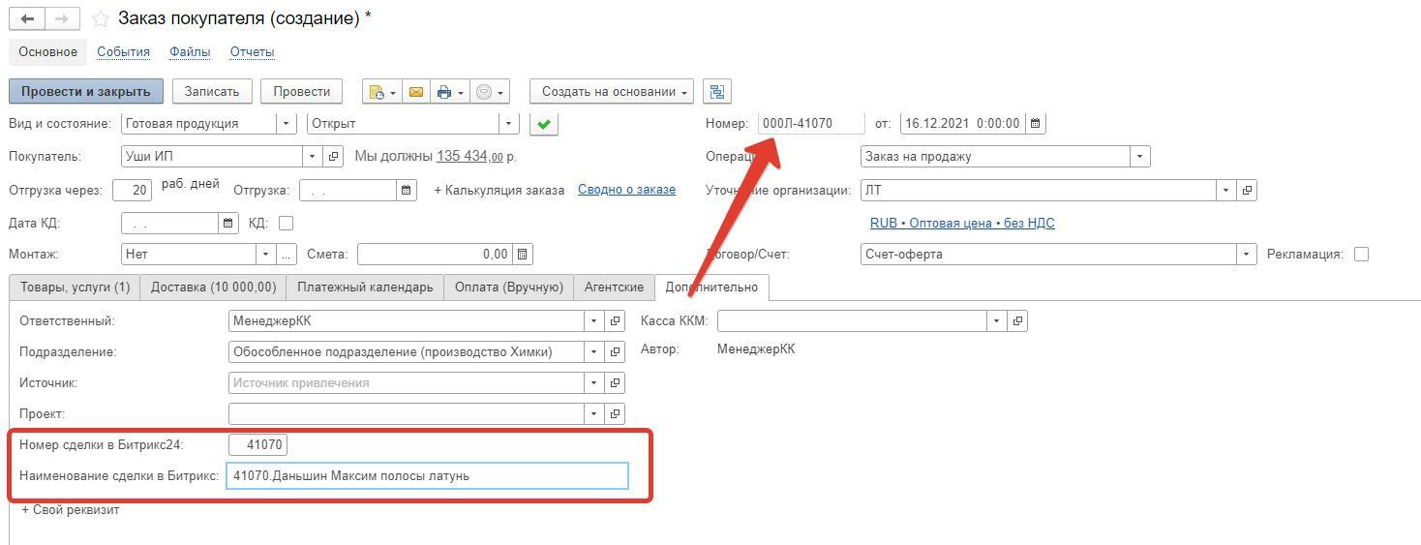
Task: Click into the Отгрузка через days field
Action: [133, 191]
